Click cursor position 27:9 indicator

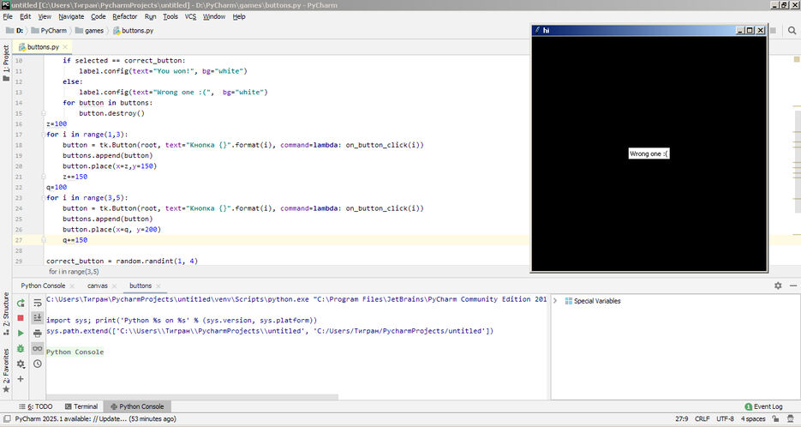coord(681,418)
